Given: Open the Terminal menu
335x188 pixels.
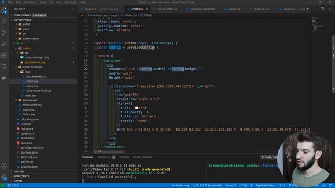Looking at the screenshot, I should 71,2.
